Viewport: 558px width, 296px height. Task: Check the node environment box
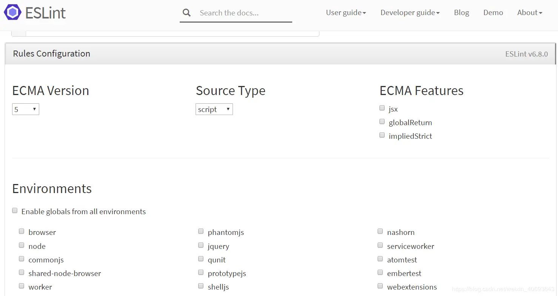[x=22, y=245]
